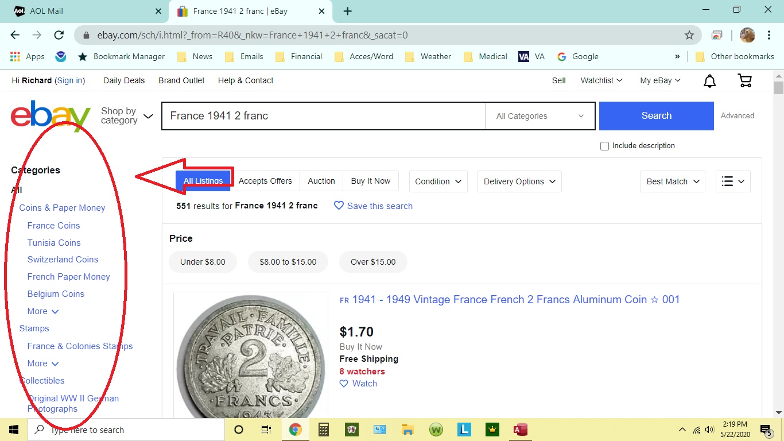
Task: Launch Microsoft Access from the taskbar
Action: click(x=520, y=430)
